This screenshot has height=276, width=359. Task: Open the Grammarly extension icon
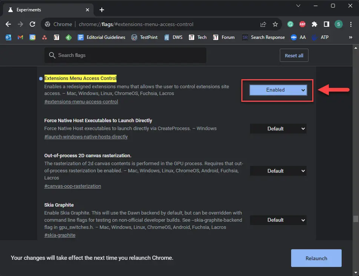290,24
